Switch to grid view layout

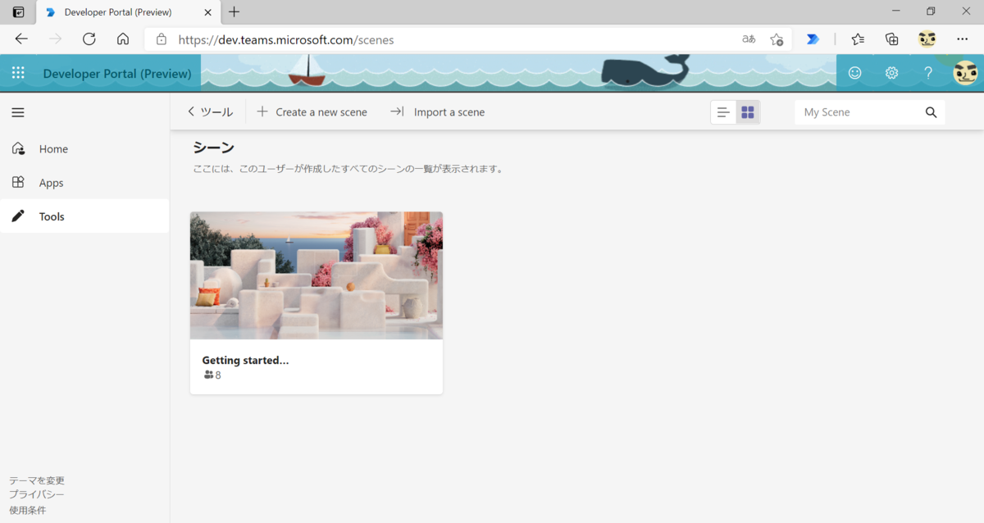(748, 112)
